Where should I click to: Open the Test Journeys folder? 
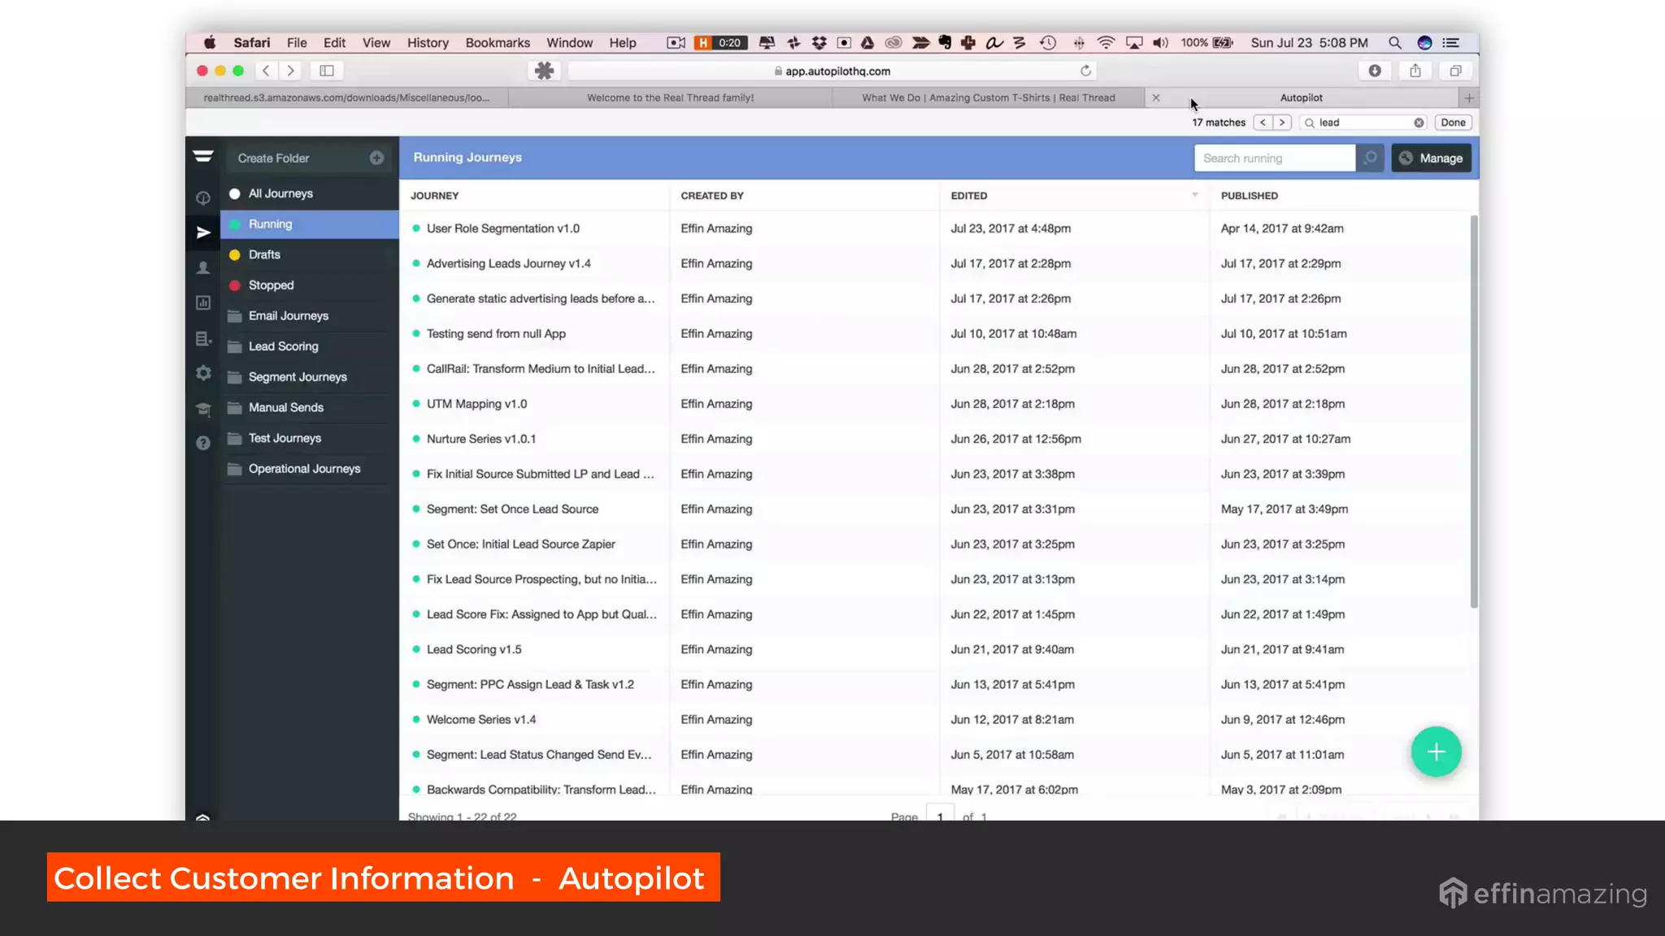pyautogui.click(x=310, y=438)
